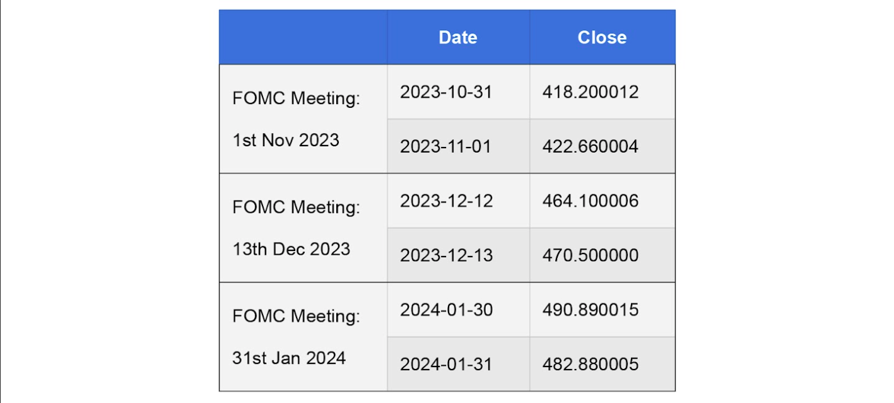The height and width of the screenshot is (403, 894).
Task: Click the Date column header
Action: tap(458, 37)
